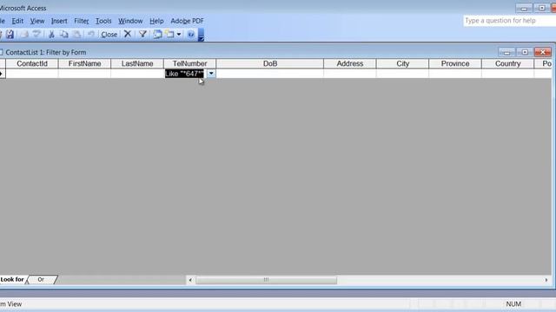Open the Filter menu
The width and height of the screenshot is (556, 312).
pos(81,21)
